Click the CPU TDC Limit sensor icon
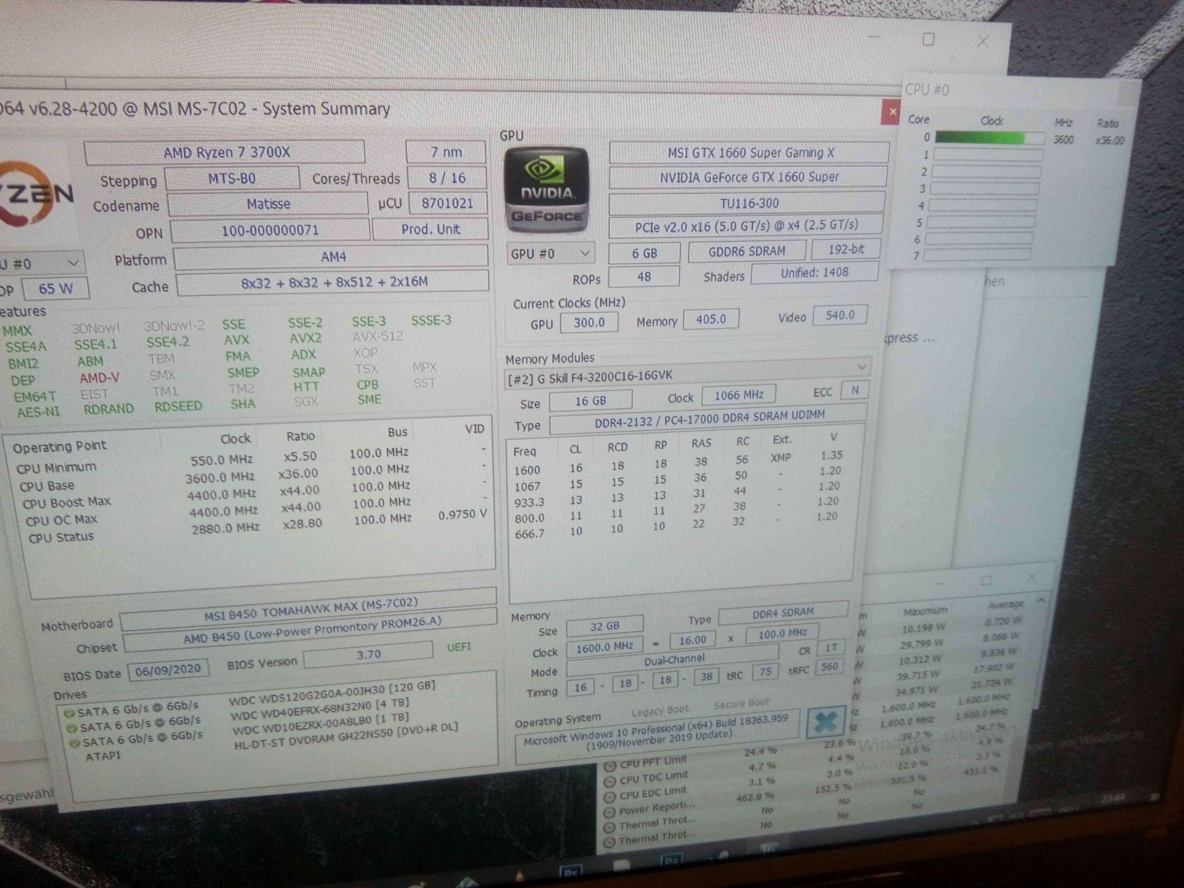The height and width of the screenshot is (888, 1184). tap(610, 781)
